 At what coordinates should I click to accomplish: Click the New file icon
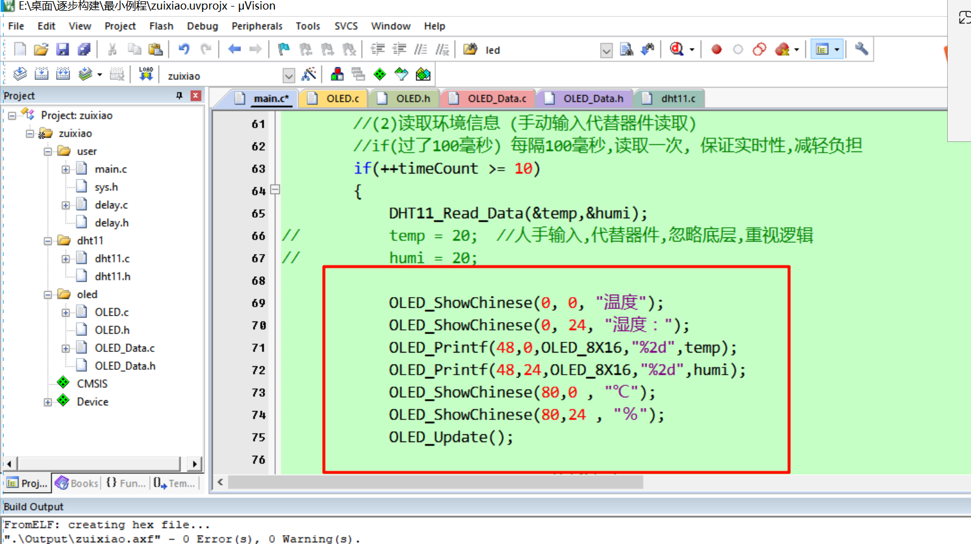click(x=20, y=50)
